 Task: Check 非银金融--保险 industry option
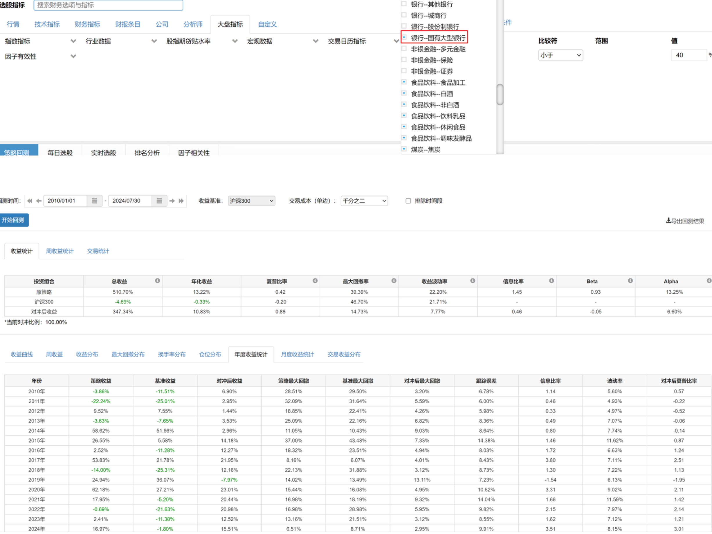click(404, 60)
